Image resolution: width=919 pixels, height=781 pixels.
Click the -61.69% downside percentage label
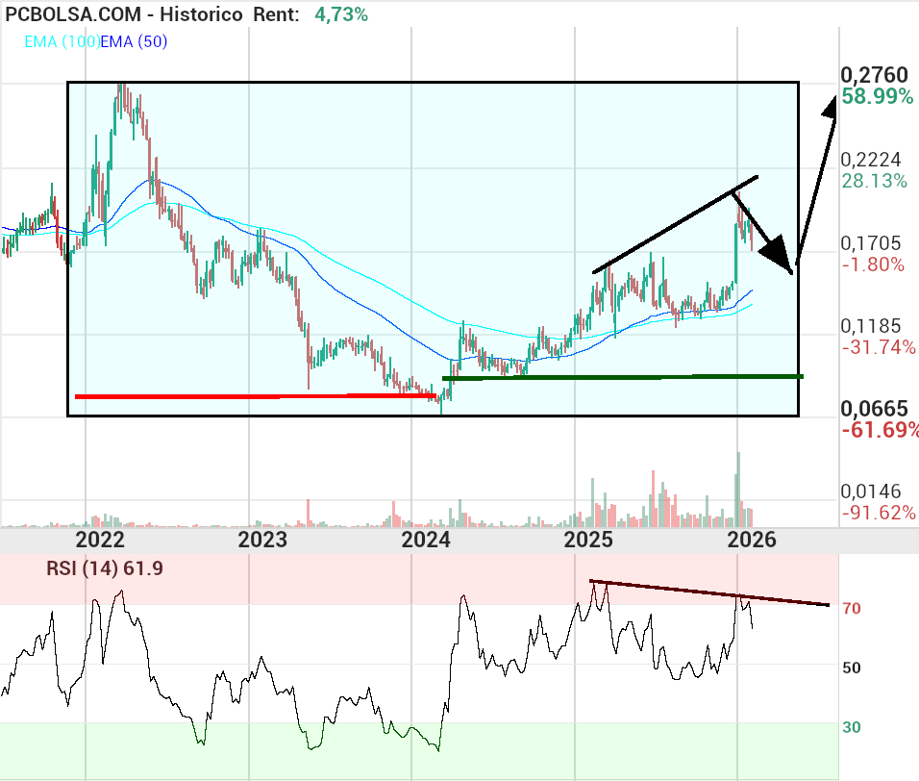pyautogui.click(x=880, y=430)
